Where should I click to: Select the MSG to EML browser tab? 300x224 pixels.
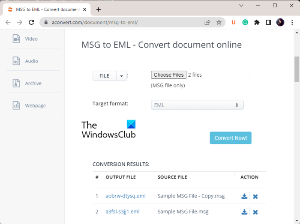[x=47, y=9]
